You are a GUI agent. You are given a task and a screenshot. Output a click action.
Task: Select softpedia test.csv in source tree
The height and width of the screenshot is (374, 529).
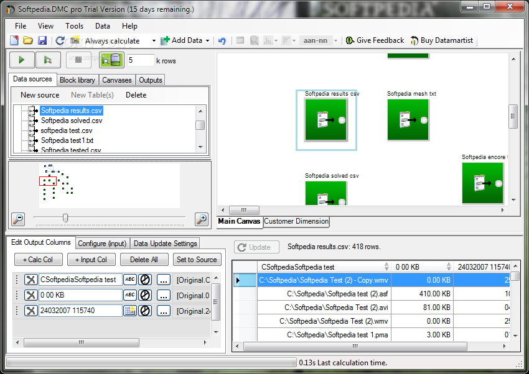coord(67,130)
